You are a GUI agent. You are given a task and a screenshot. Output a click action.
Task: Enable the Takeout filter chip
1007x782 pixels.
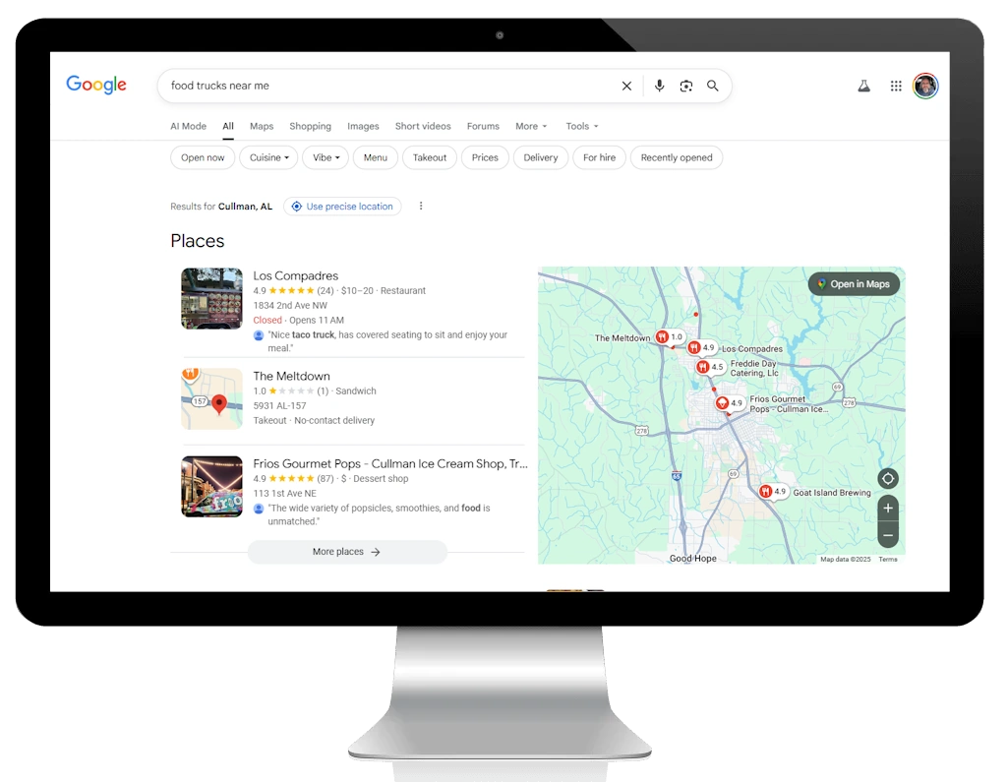[x=430, y=158]
